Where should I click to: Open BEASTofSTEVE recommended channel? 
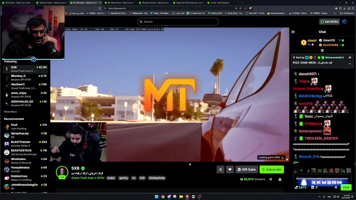point(25,152)
